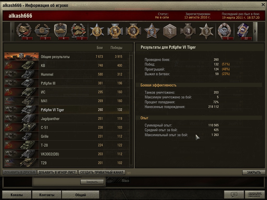Click the chat bubble icon in bottom bar

[234, 194]
